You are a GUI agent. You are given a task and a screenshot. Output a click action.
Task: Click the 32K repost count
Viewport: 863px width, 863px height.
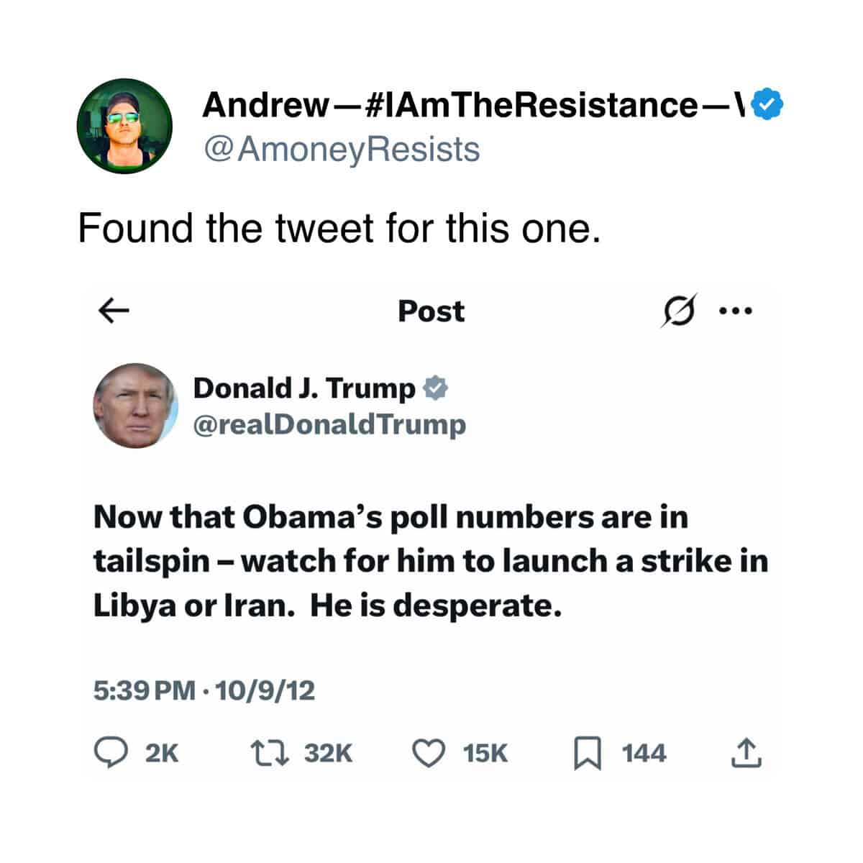[329, 753]
